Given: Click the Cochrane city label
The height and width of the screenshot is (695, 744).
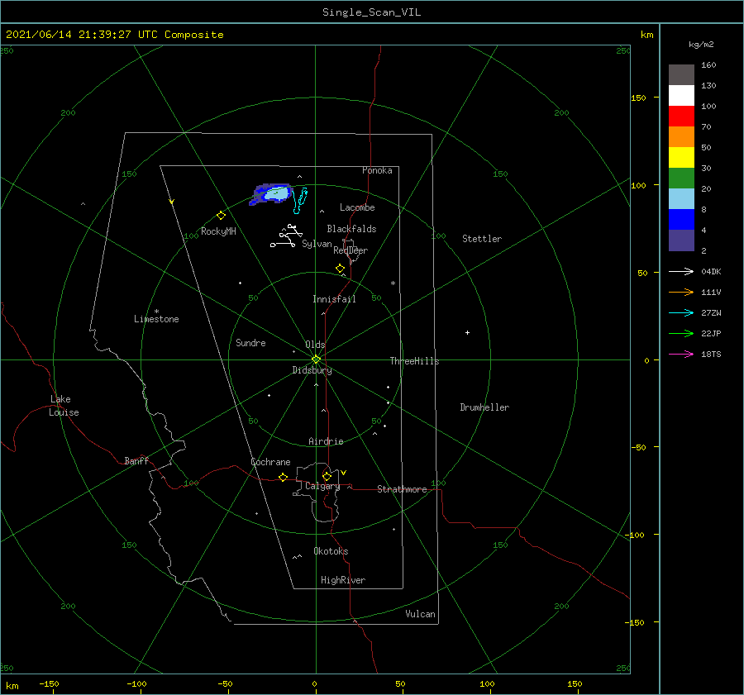Looking at the screenshot, I should pyautogui.click(x=270, y=462).
